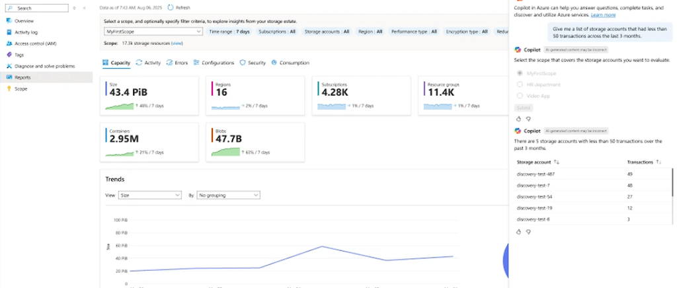Open the Time range : 7 days filter

pos(229,32)
